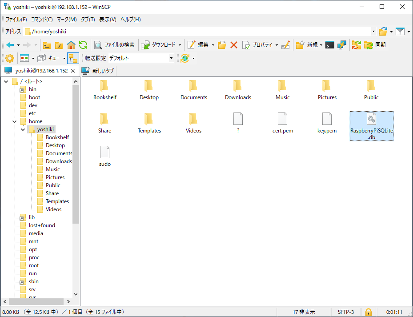Select the Templates folder in file panel
The width and height of the screenshot is (413, 317).
(x=149, y=123)
